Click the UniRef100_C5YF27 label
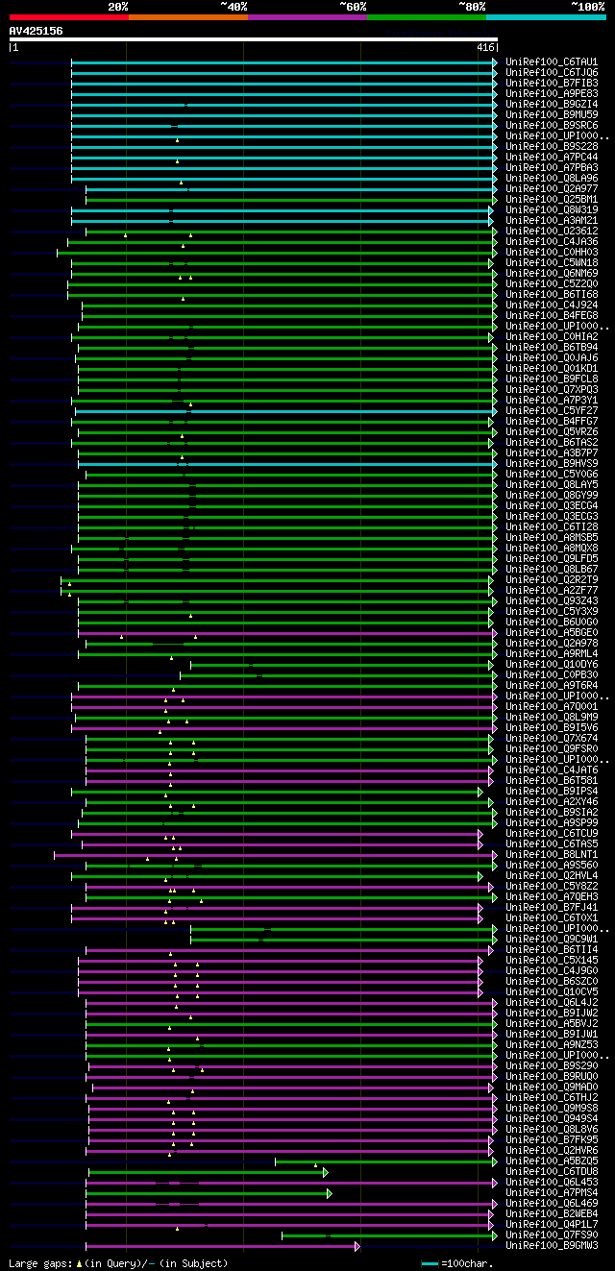This screenshot has height=1271, width=615. 552,410
